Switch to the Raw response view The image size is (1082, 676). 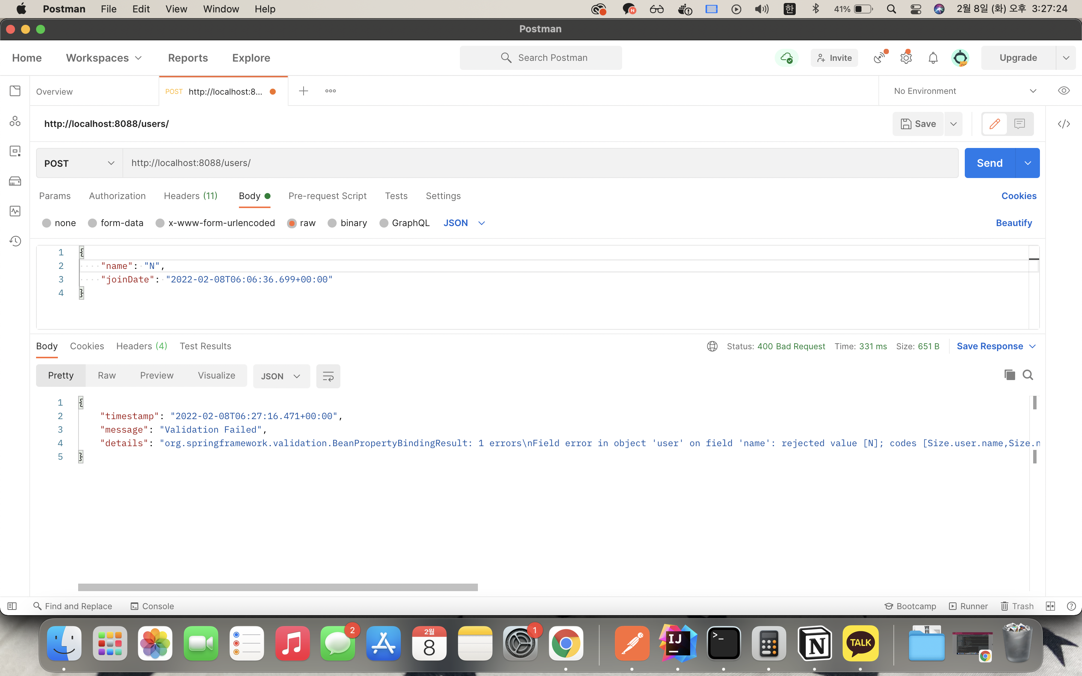106,376
